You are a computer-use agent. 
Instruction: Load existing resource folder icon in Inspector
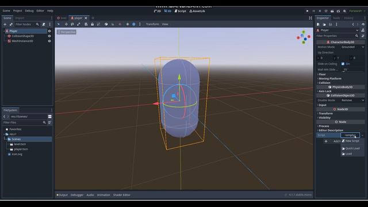click(324, 24)
